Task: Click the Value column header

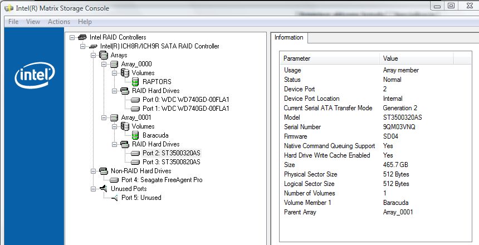Action: [417, 58]
